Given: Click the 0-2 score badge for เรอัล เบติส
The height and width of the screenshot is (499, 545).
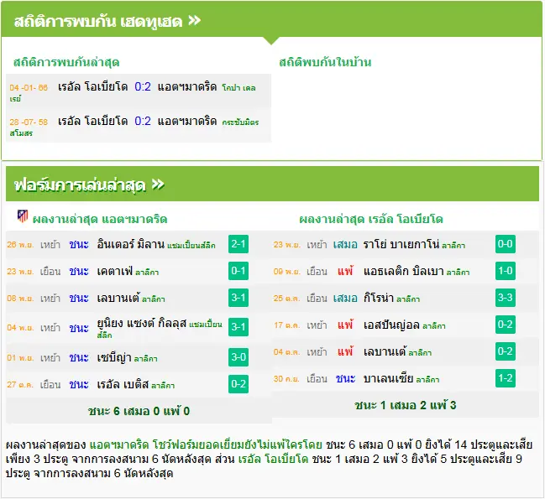Looking at the screenshot, I should 238,384.
